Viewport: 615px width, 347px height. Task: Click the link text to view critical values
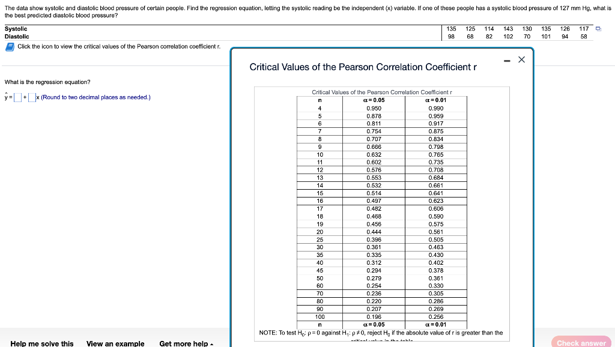(119, 46)
